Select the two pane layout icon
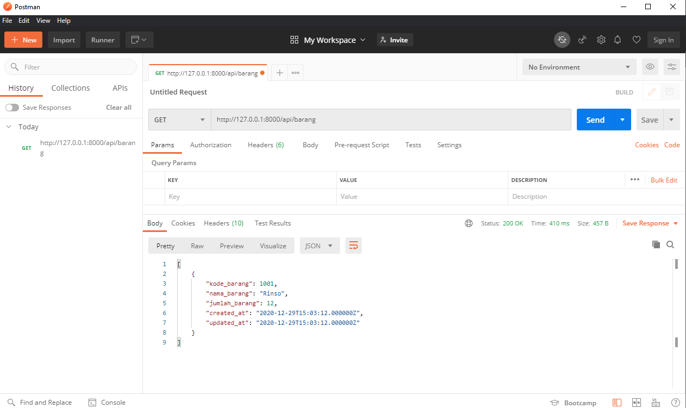 click(x=637, y=403)
